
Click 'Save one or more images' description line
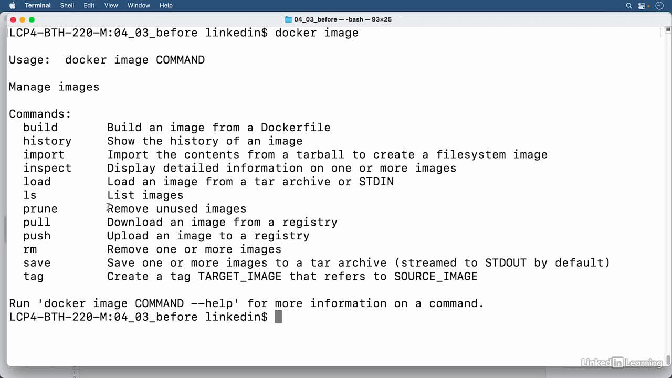click(x=359, y=263)
